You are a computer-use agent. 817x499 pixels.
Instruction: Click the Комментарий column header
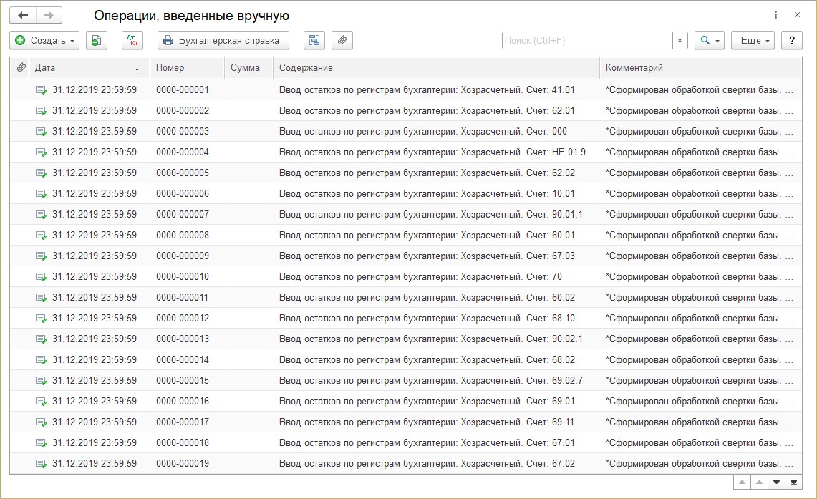click(x=700, y=68)
